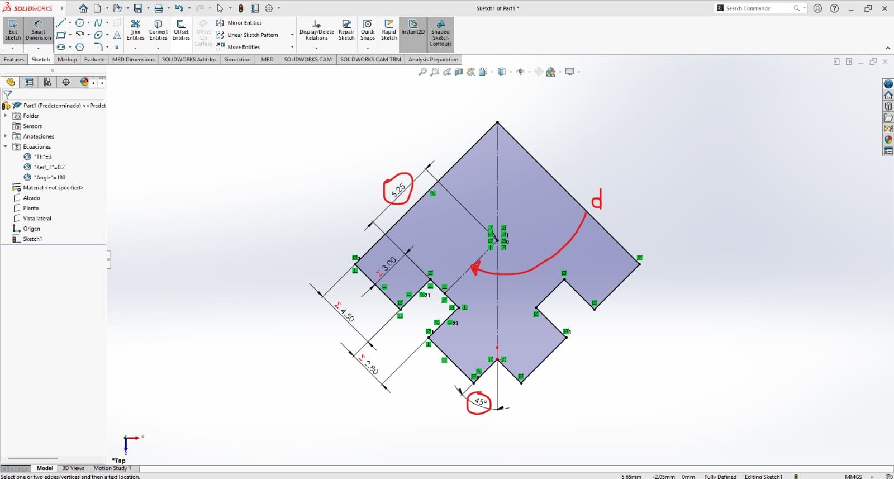894x479 pixels.
Task: Open the MBD Dimensions tab
Action: (x=134, y=59)
